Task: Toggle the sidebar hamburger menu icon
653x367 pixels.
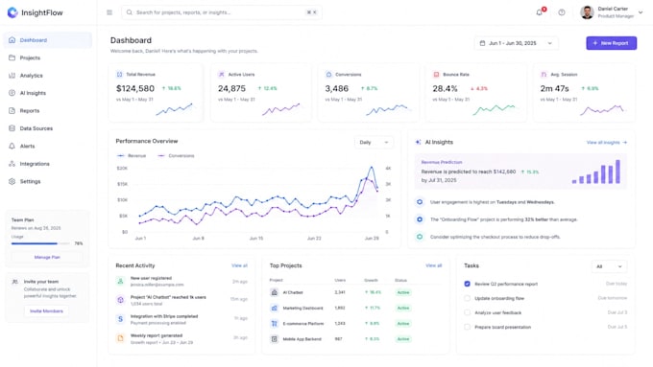Action: (x=109, y=12)
